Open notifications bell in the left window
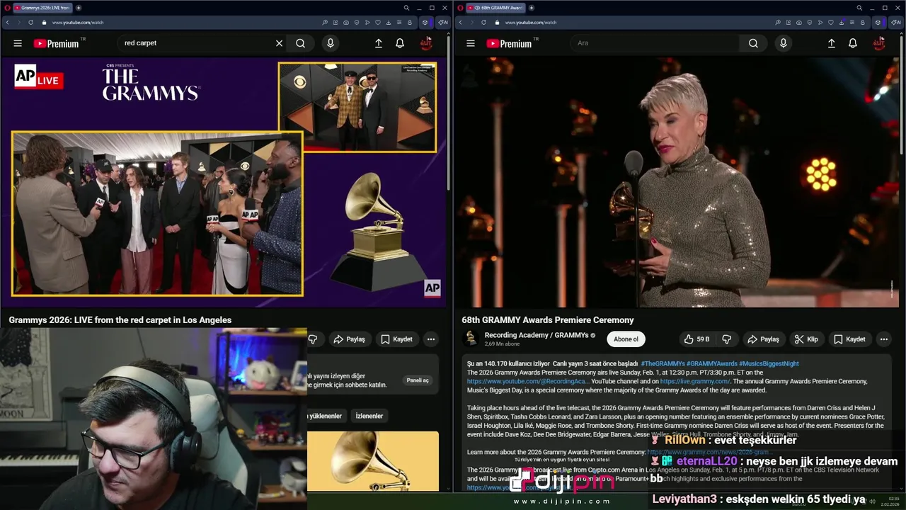Image resolution: width=906 pixels, height=510 pixels. [x=400, y=43]
